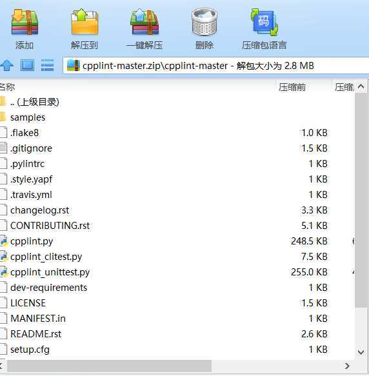Click the .flake8 file icon
Screen dimensions: 369x376
[x=3, y=133]
